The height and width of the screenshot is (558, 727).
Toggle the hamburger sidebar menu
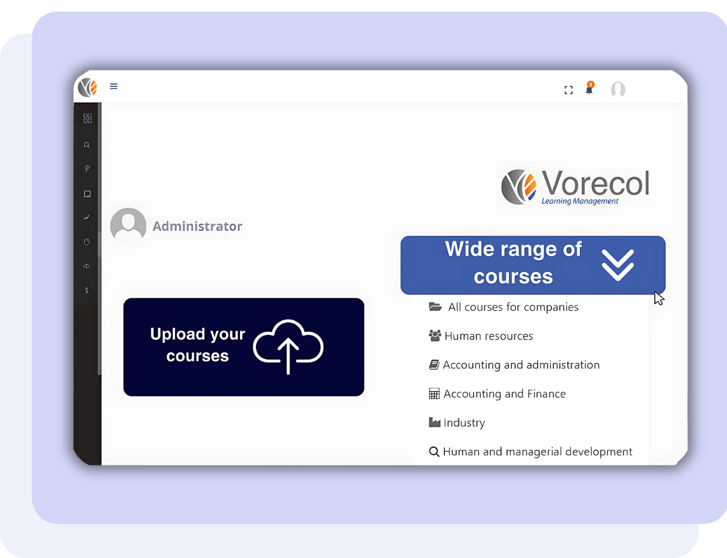coord(114,86)
